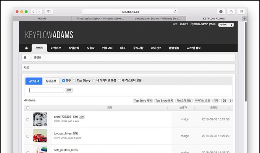The width and height of the screenshot is (260, 153).
Task: Go back with Safari's back arrow
Action: pos(33,11)
